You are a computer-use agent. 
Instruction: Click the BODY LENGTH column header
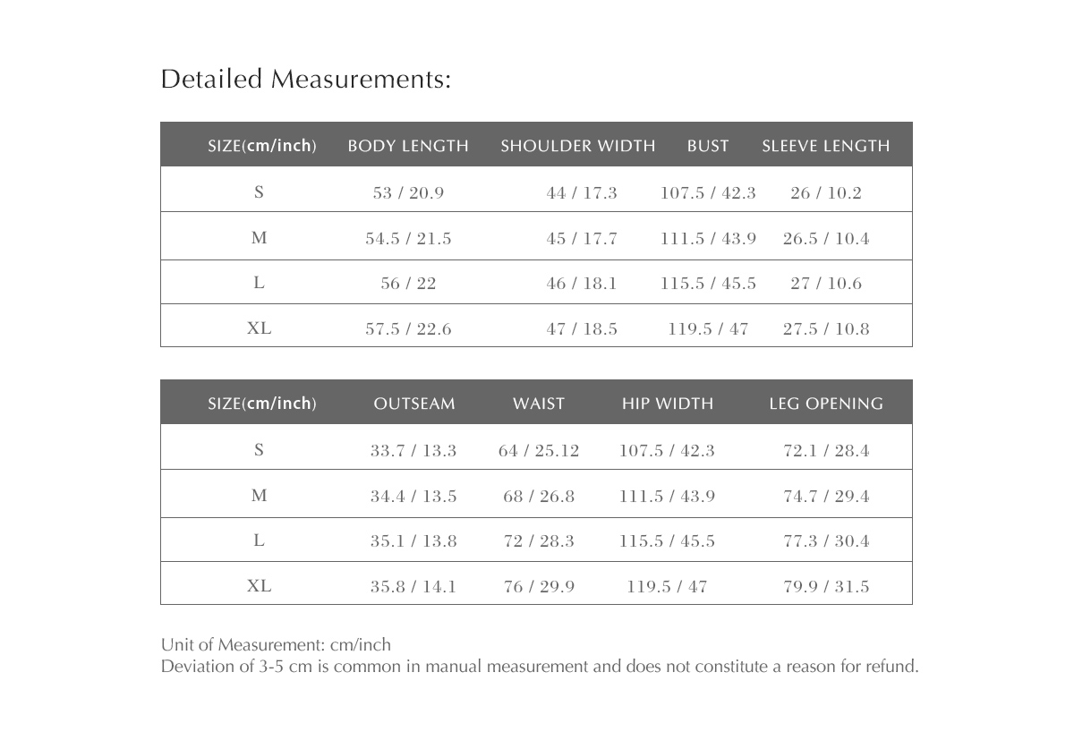coord(408,146)
